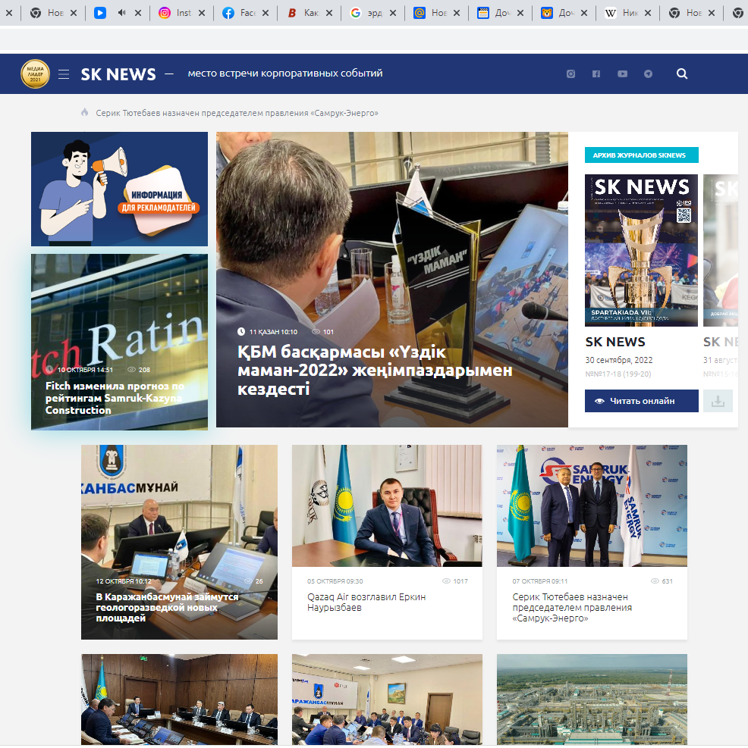Open headline ҚБМ басқармасы «Үздік маман-2022»
The width and height of the screenshot is (748, 748).
coord(375,370)
